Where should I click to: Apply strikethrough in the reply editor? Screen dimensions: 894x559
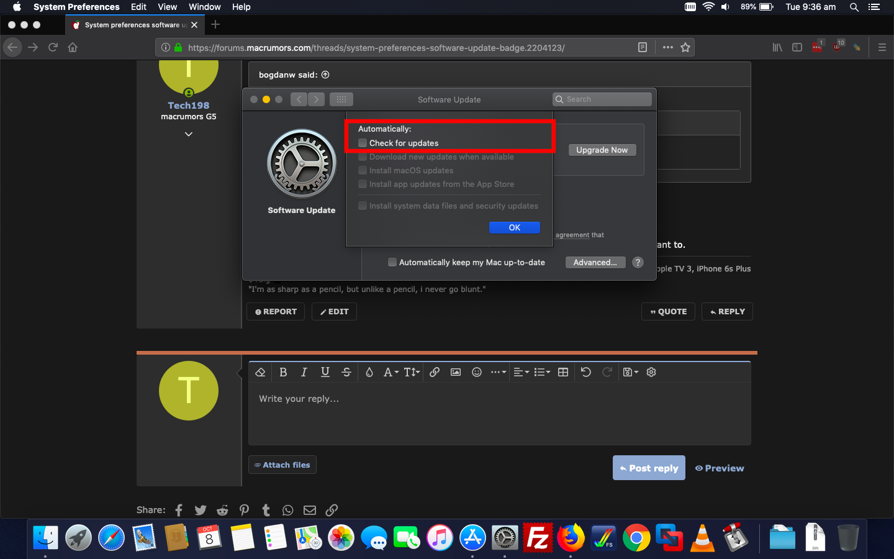pyautogui.click(x=346, y=372)
